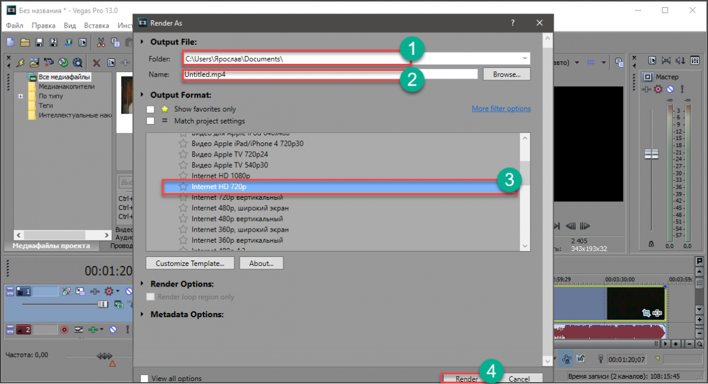Open the Folder path dropdown
Viewport: 708px width, 384px height.
(525, 58)
